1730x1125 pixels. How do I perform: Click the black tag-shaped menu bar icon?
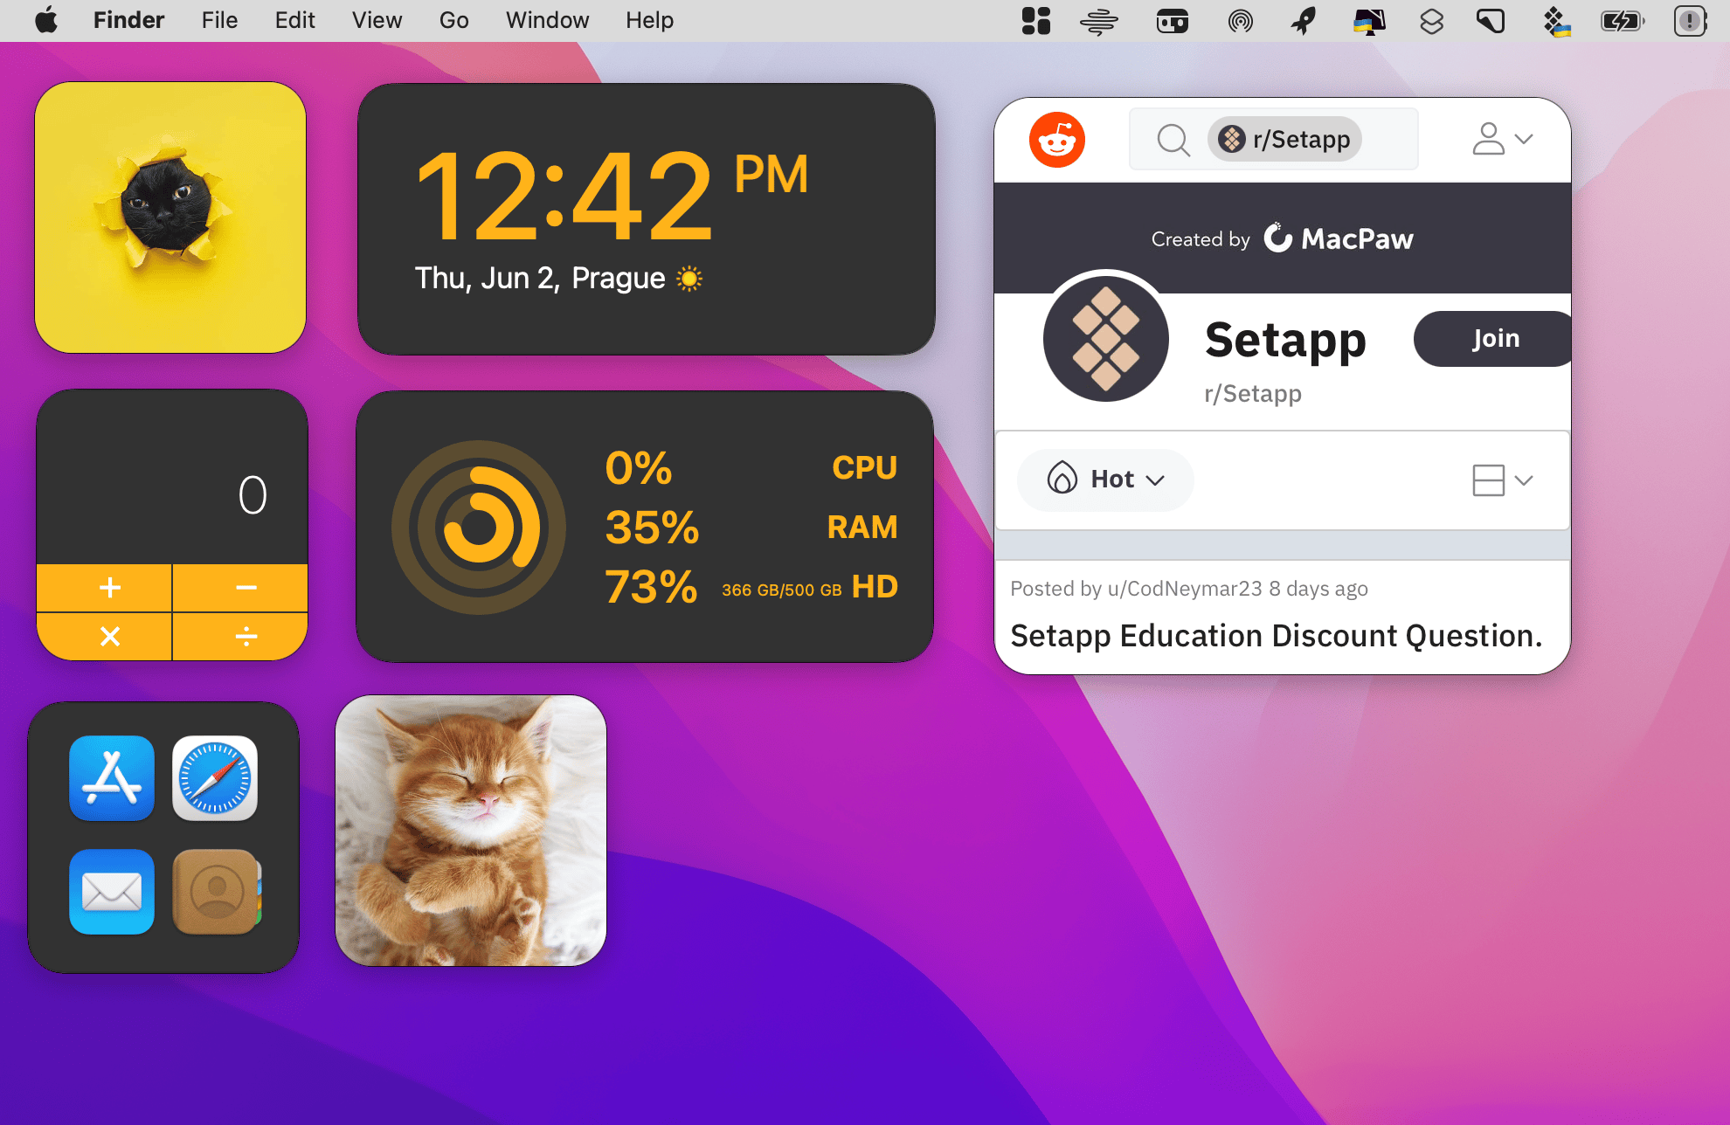(x=1491, y=20)
